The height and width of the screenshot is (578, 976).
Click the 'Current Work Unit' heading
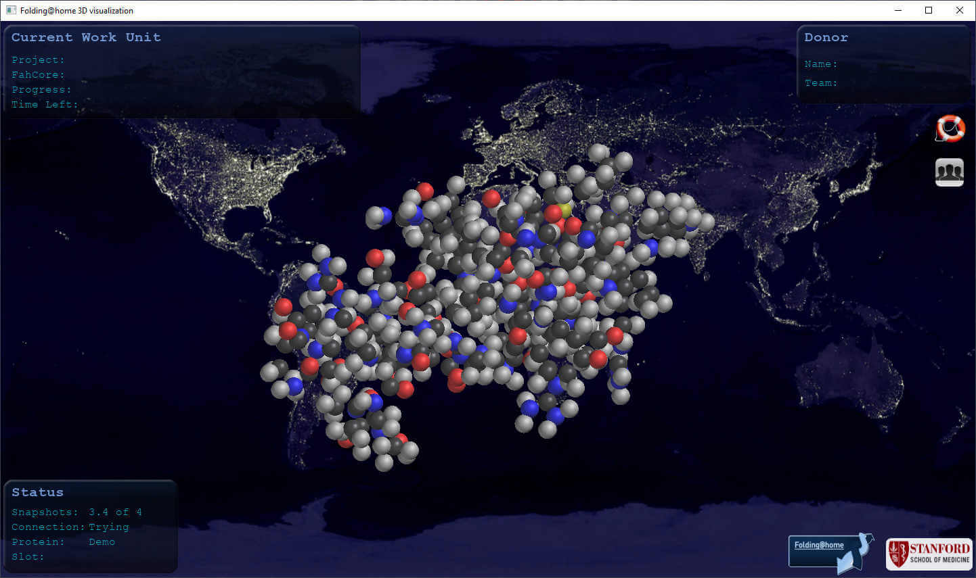coord(86,37)
